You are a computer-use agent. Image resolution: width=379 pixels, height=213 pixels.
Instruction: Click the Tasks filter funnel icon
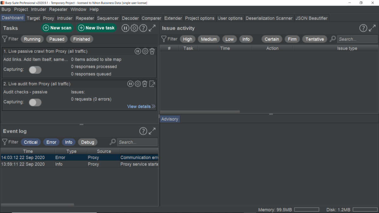(5, 39)
